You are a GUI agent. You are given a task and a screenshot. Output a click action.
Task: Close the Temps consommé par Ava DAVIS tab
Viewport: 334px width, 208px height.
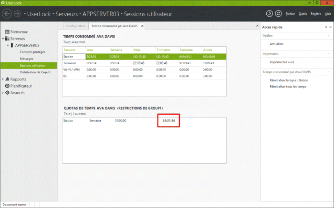pyautogui.click(x=142, y=26)
